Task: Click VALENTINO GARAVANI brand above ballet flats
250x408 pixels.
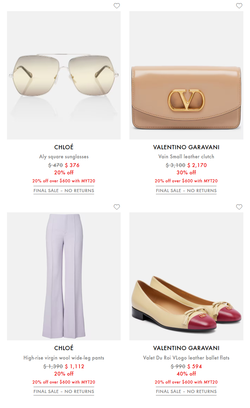Action: click(186, 348)
